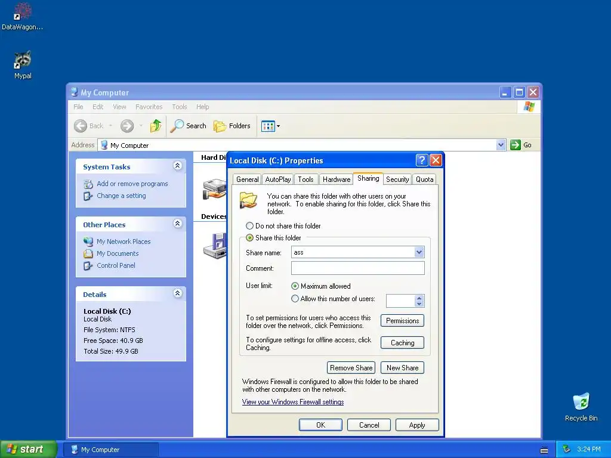Open the DataWagon desktop shortcut icon
611x458 pixels.
pos(23,12)
